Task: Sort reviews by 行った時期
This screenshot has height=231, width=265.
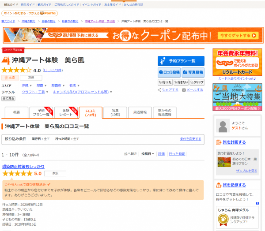Action: pyautogui.click(x=177, y=154)
